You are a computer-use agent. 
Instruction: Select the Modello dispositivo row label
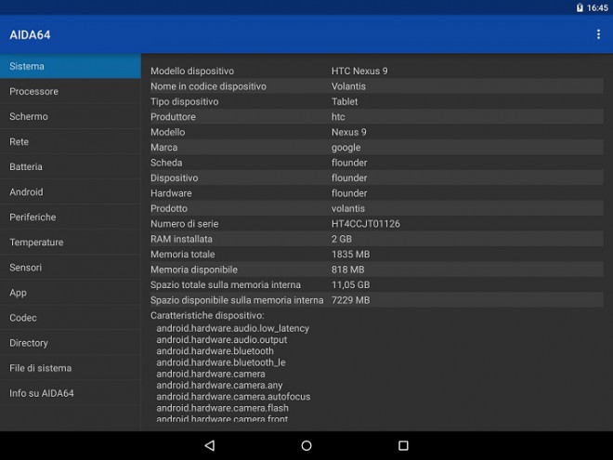point(192,71)
